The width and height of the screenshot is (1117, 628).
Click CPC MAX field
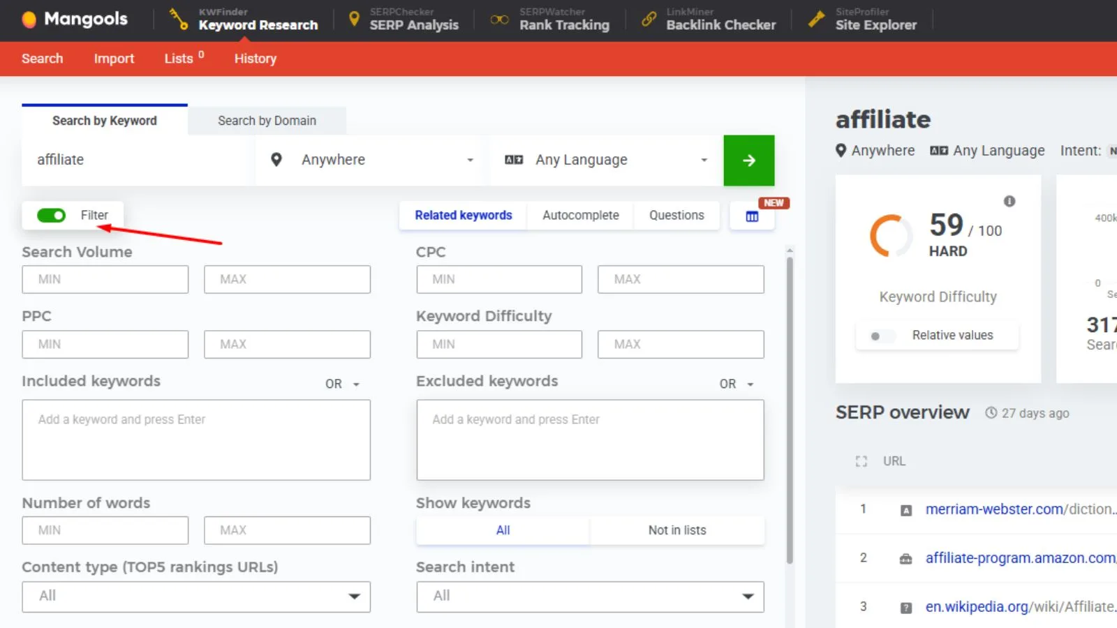[x=681, y=279]
